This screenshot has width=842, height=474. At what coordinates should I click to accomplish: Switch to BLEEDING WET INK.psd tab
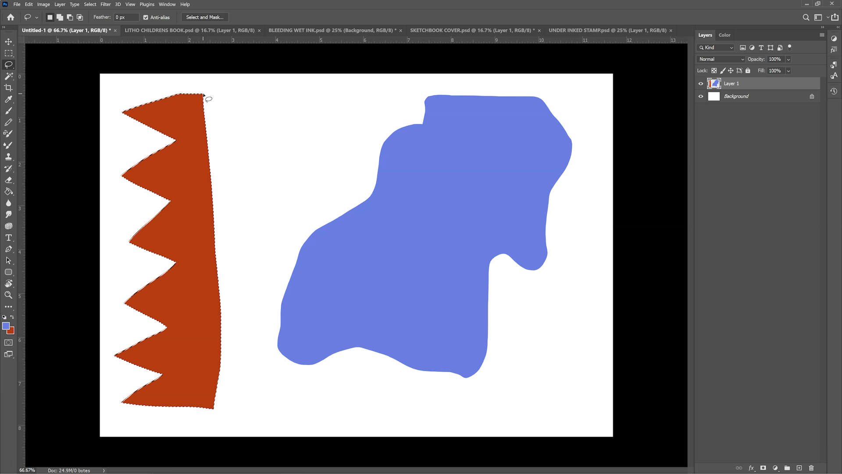pos(332,30)
